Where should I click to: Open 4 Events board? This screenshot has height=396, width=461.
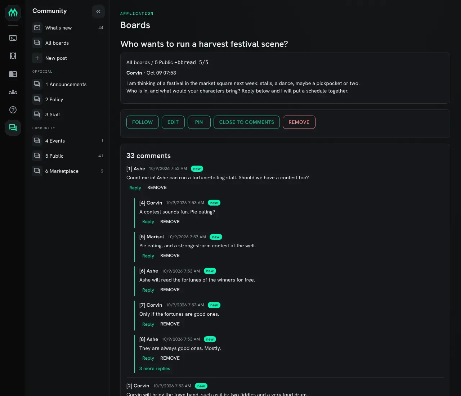coord(68,141)
